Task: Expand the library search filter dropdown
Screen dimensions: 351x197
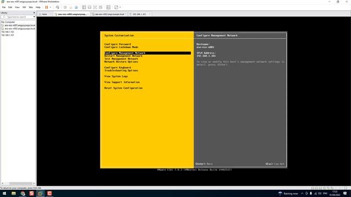Action: (34, 17)
